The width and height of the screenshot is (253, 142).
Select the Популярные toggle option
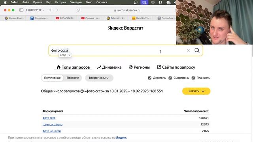click(52, 78)
